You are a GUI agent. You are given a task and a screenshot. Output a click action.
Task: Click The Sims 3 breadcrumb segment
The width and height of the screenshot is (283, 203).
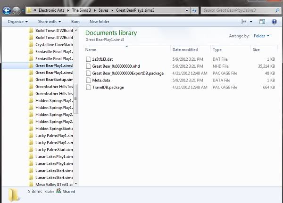click(x=81, y=10)
